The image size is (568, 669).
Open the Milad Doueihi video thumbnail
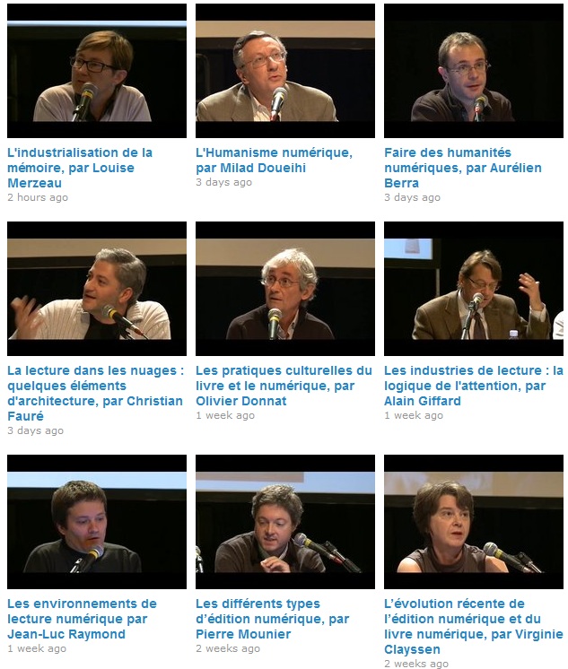(285, 71)
